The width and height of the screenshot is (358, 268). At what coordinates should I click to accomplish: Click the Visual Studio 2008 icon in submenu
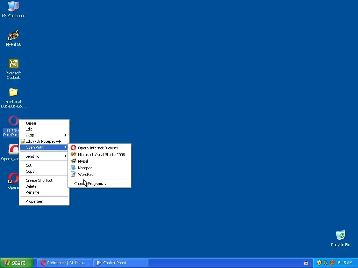[73, 154]
